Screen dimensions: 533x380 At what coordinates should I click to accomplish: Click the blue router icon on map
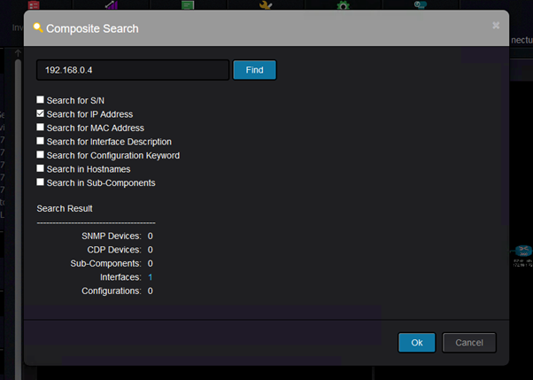coord(523,251)
